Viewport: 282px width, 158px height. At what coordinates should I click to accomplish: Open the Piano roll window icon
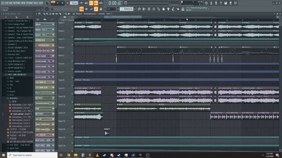(144, 9)
